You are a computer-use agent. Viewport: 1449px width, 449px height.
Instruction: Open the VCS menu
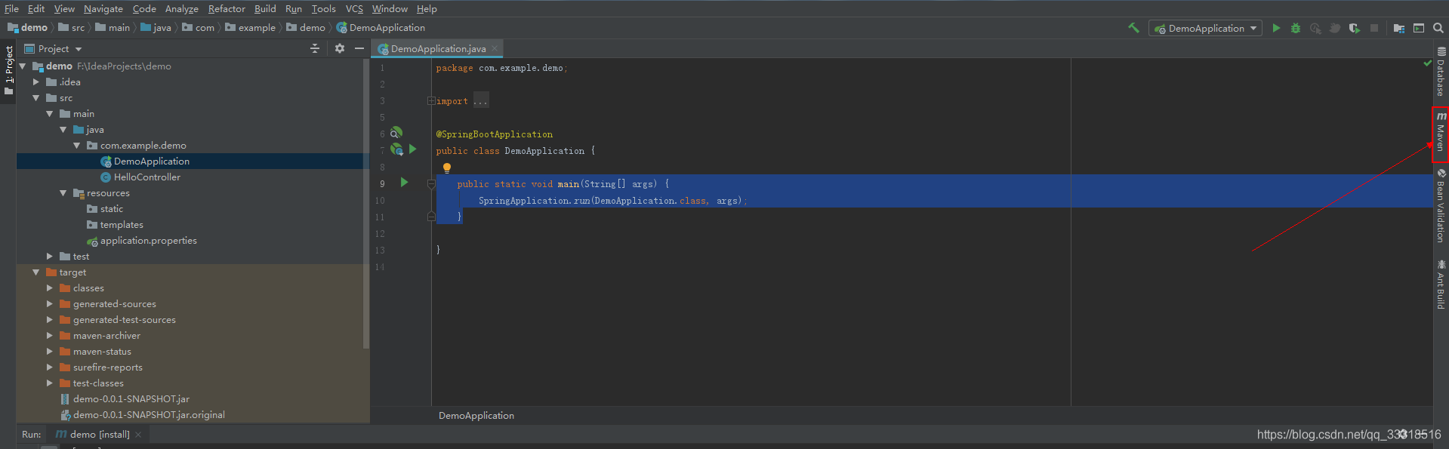click(354, 9)
